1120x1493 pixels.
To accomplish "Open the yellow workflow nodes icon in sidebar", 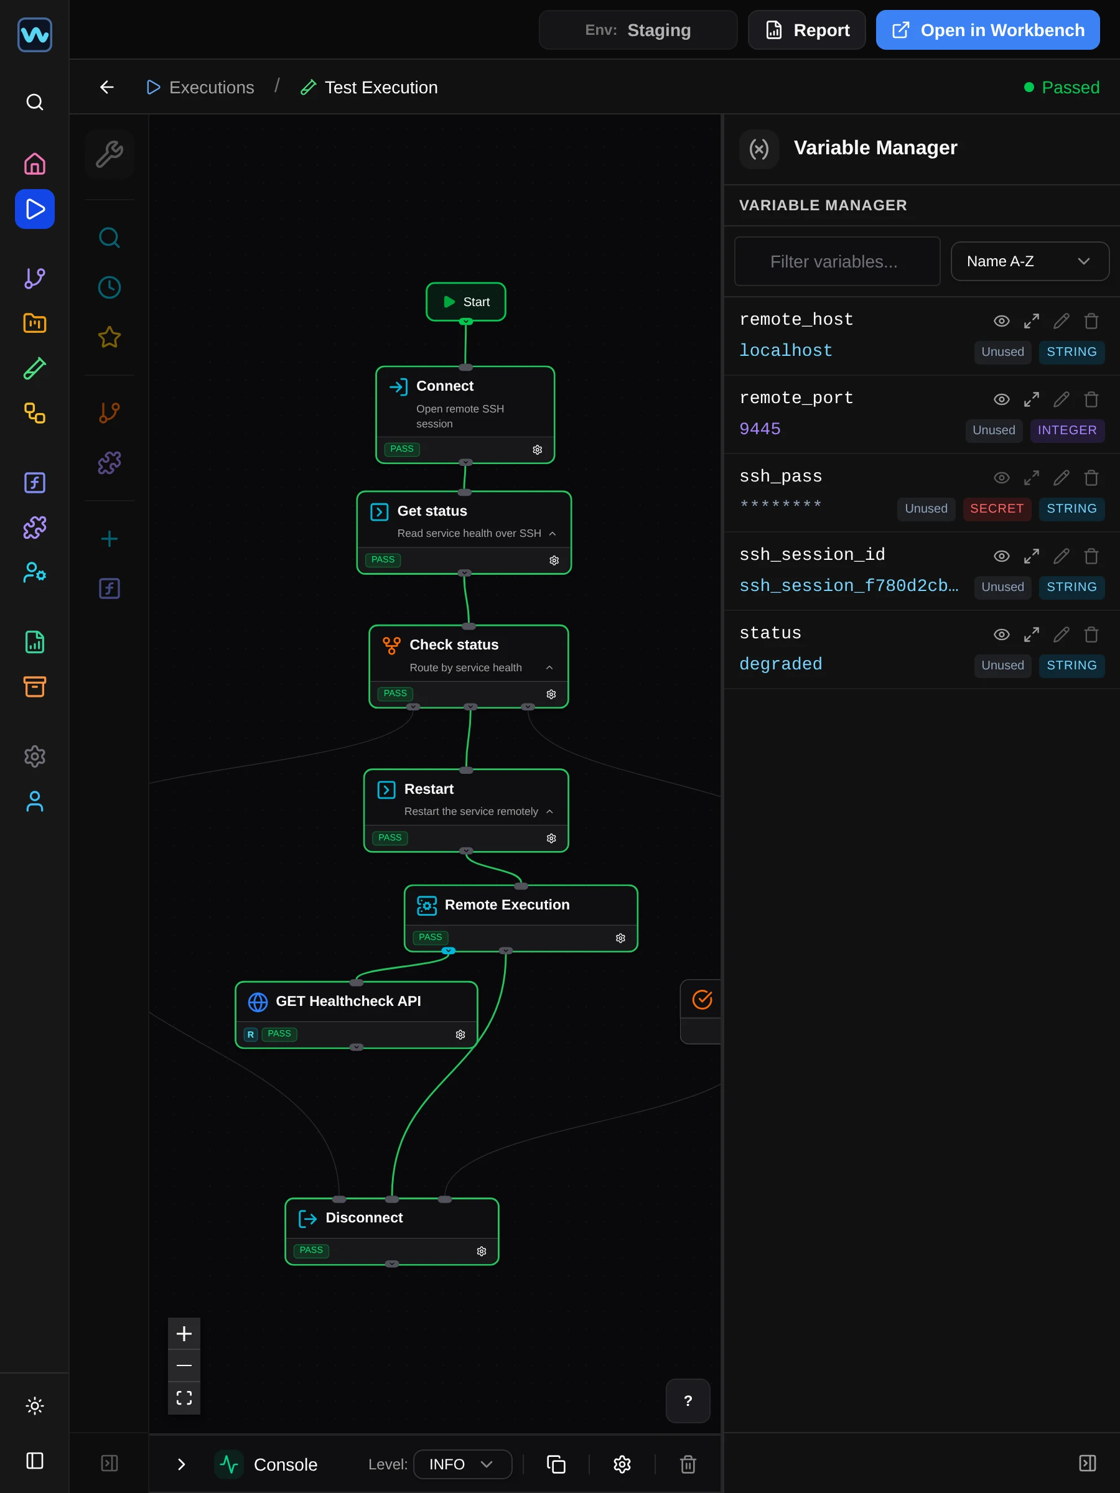I will tap(34, 413).
